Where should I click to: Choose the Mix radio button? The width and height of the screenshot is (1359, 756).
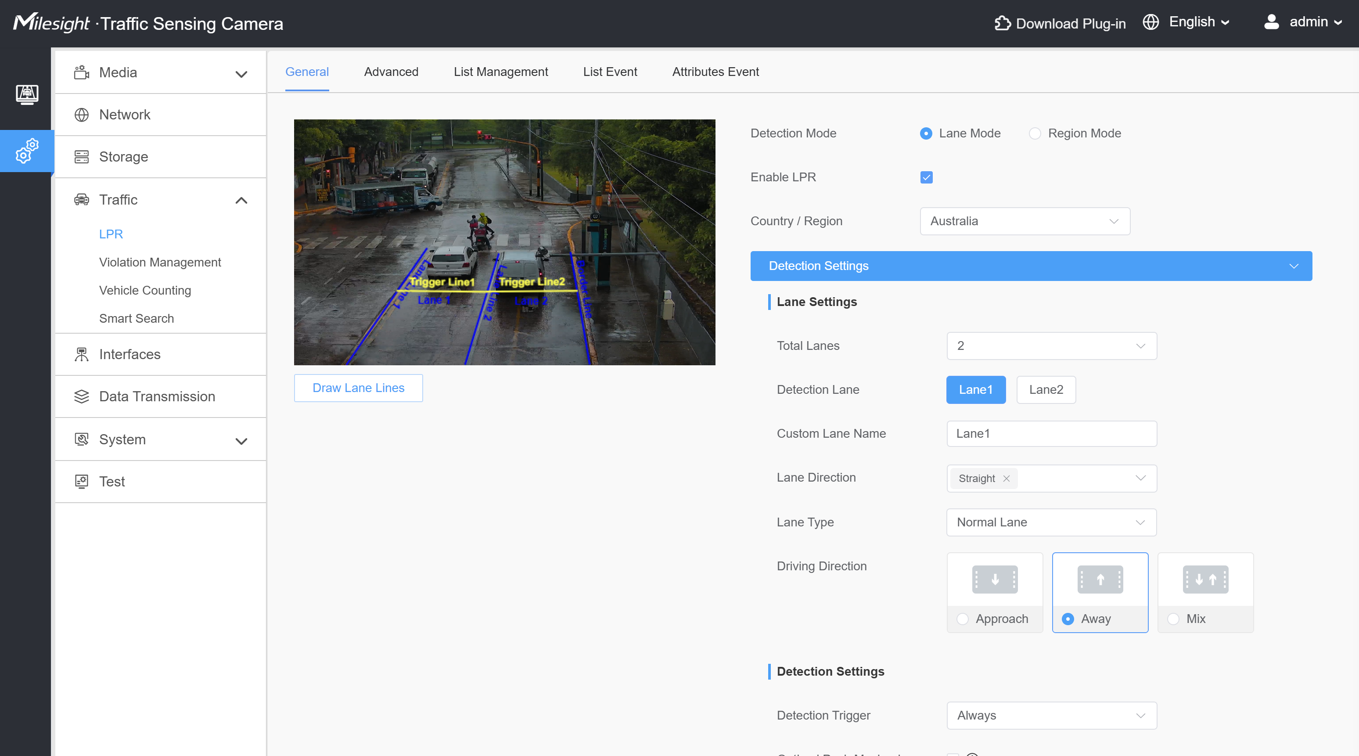coord(1173,619)
